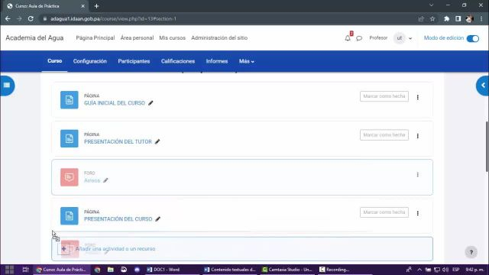489x275 pixels.
Task: Switch to the Calificaciones tab
Action: coord(178,61)
